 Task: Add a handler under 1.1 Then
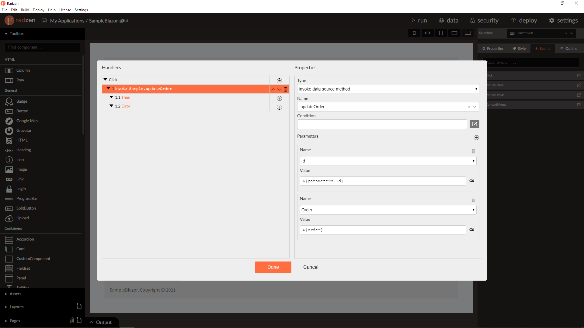click(x=279, y=98)
